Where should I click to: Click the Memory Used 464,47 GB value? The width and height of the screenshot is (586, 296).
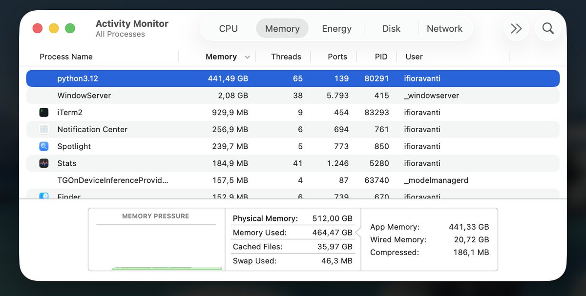tap(332, 233)
